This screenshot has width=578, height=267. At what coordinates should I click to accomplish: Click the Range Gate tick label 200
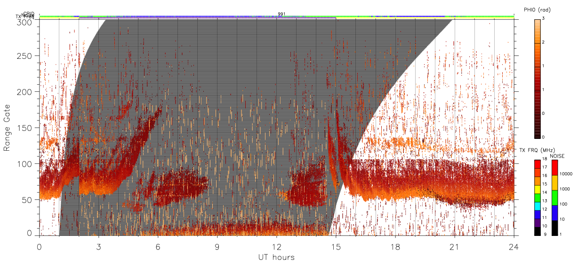coord(24,92)
